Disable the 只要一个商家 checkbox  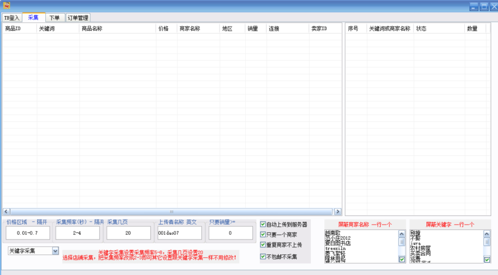pos(263,235)
